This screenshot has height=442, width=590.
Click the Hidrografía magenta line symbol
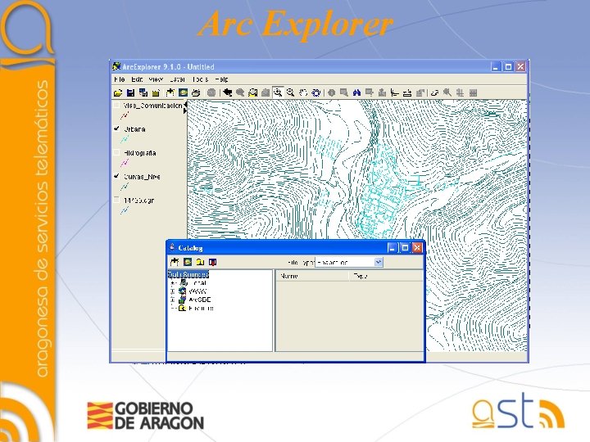point(125,163)
